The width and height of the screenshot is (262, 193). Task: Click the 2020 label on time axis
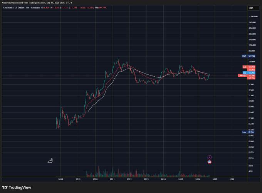(x=95, y=179)
